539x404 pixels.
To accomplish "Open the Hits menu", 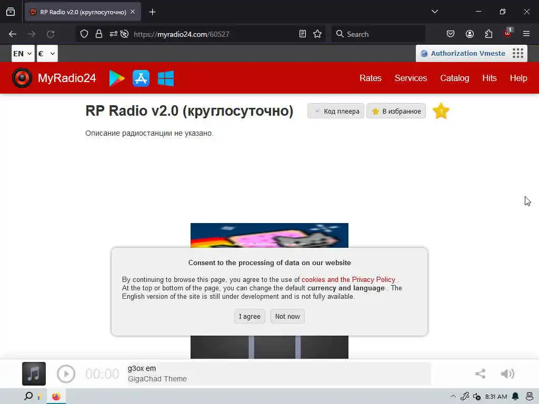I will pyautogui.click(x=489, y=78).
